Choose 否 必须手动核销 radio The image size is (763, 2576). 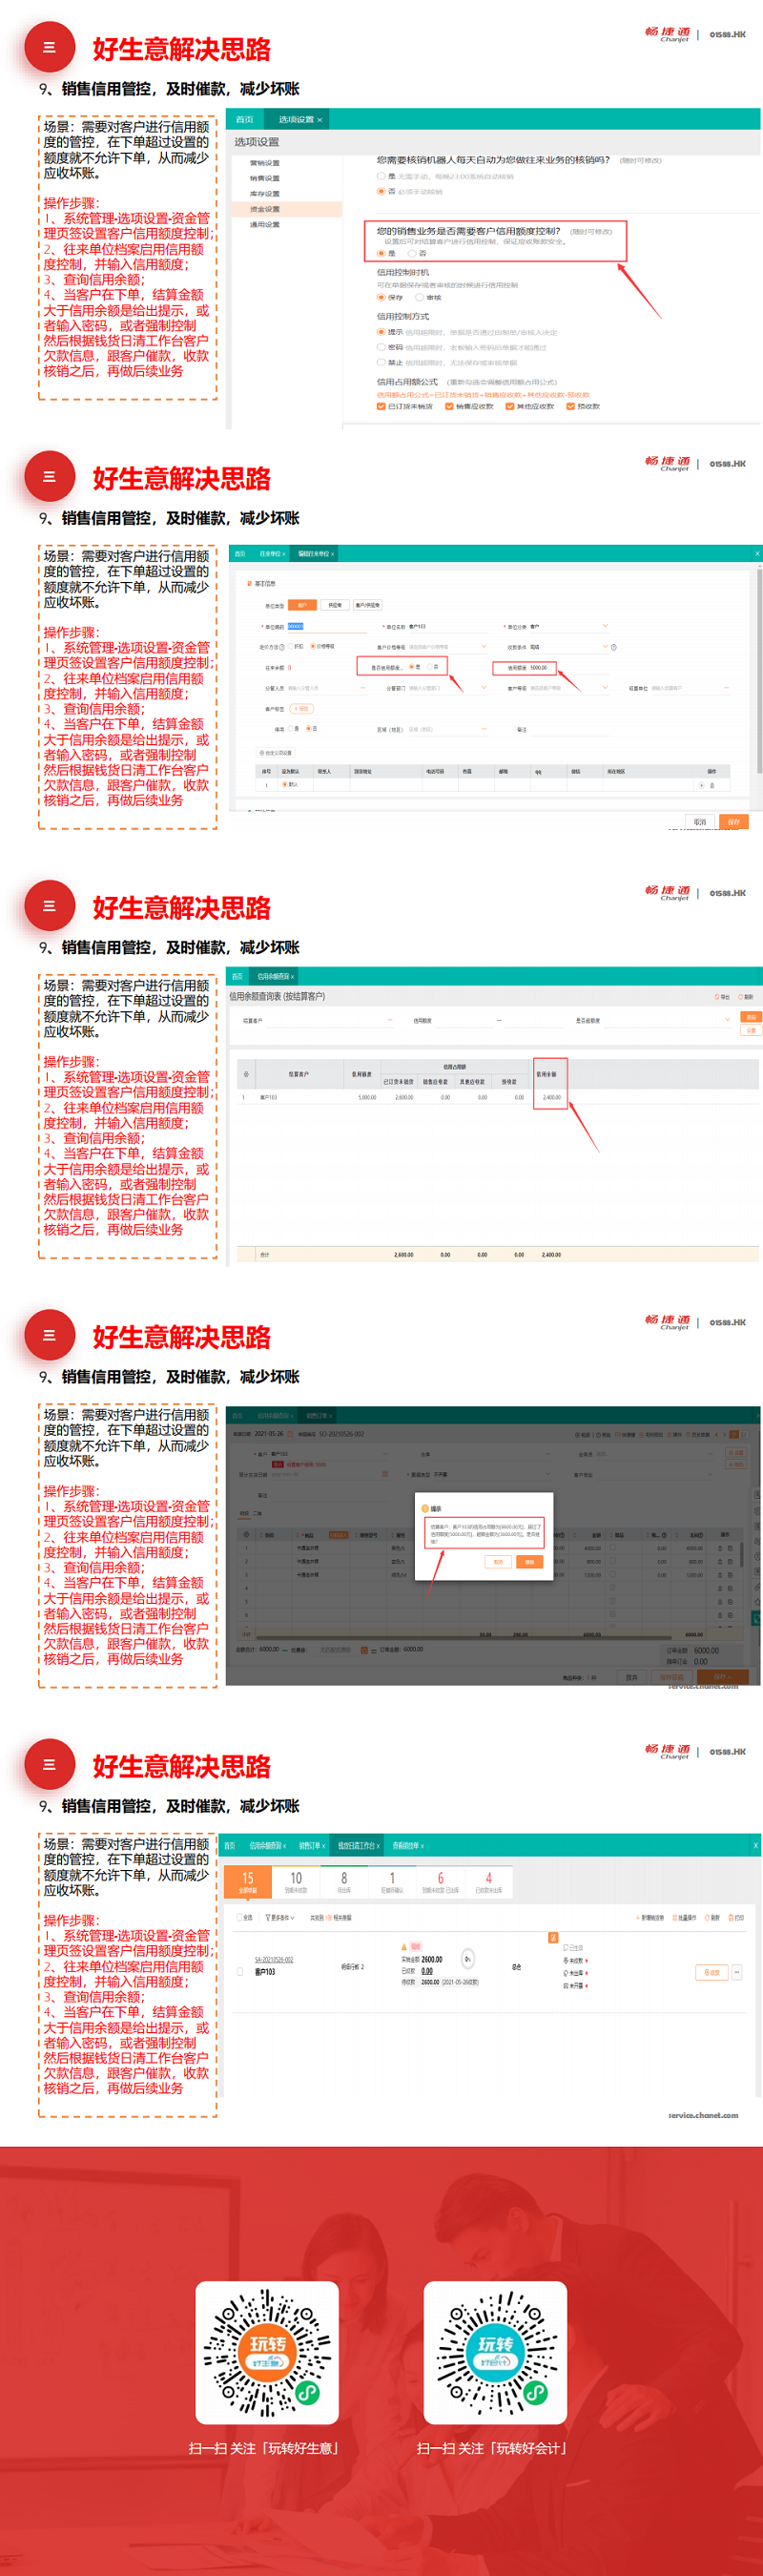381,191
